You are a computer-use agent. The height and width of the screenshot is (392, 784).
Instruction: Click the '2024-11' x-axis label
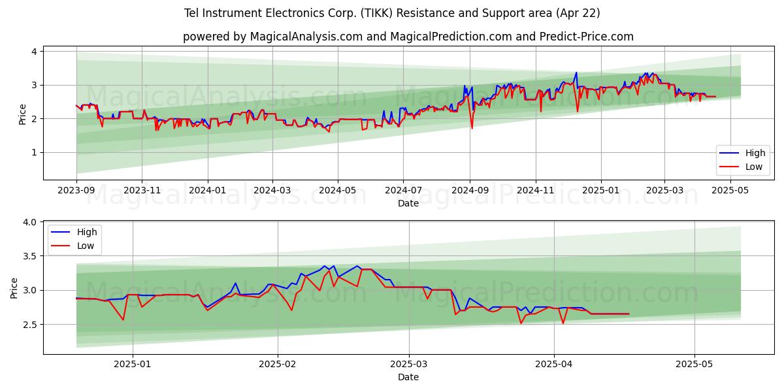click(x=536, y=191)
